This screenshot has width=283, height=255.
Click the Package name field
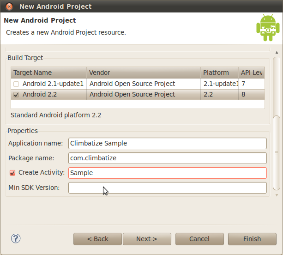168,158
